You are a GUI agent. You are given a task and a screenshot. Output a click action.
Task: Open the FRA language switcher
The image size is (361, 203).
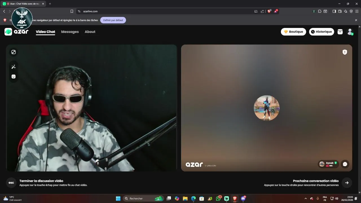click(325, 198)
